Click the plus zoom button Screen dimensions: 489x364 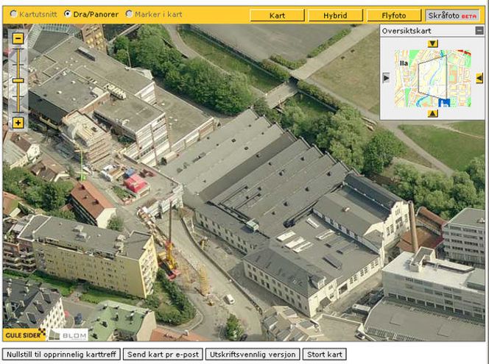click(x=18, y=123)
